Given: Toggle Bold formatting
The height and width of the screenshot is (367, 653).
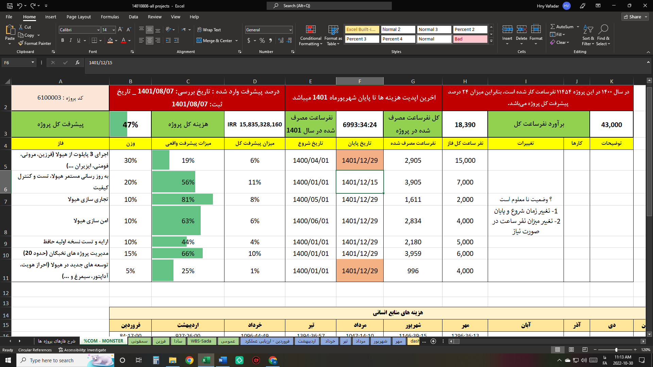Looking at the screenshot, I should click(63, 40).
